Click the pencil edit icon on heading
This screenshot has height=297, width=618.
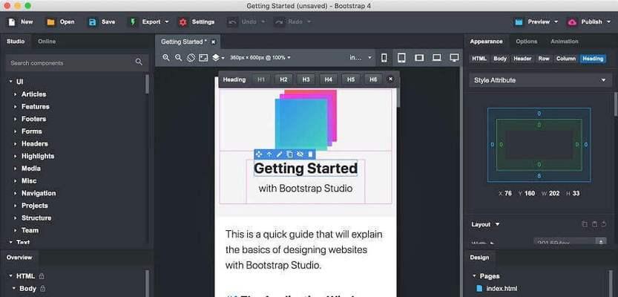tap(280, 154)
